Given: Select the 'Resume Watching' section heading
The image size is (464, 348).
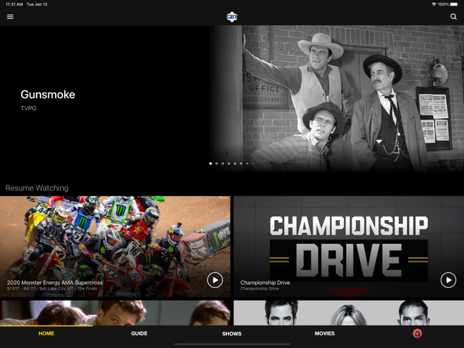Looking at the screenshot, I should [x=37, y=188].
